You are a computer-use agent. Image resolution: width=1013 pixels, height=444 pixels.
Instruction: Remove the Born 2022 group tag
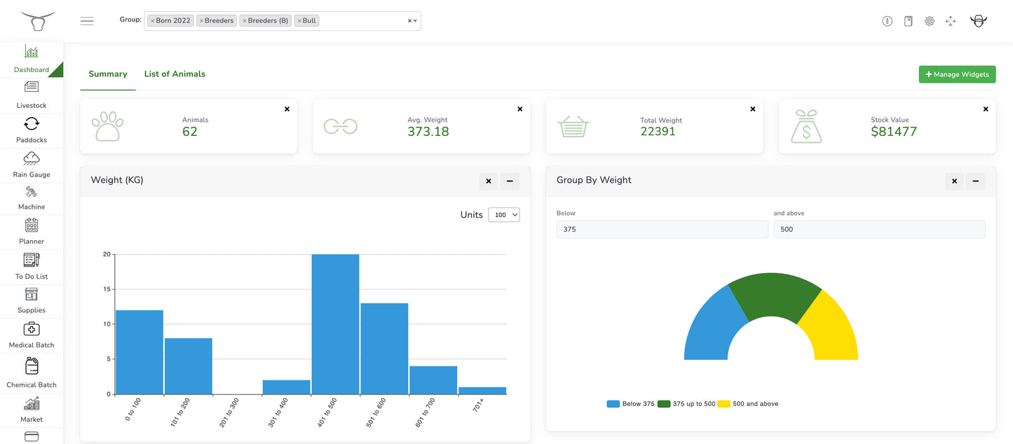coord(153,21)
